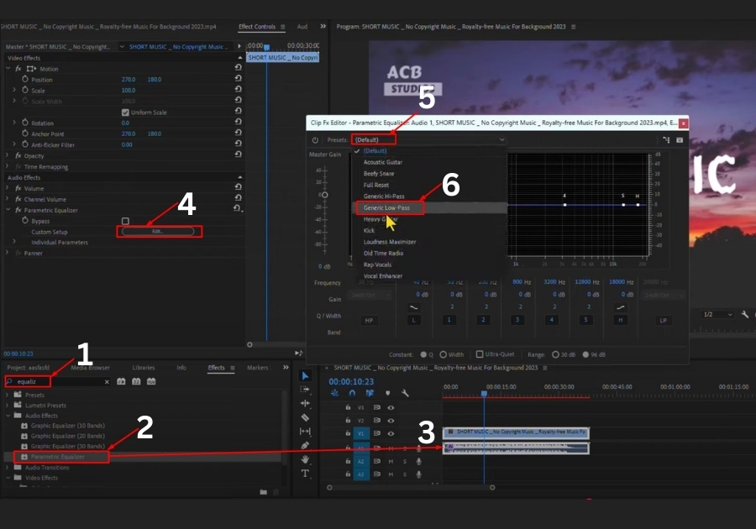Expand the Lumetri Presets folder
This screenshot has height=529, width=756.
coord(7,406)
